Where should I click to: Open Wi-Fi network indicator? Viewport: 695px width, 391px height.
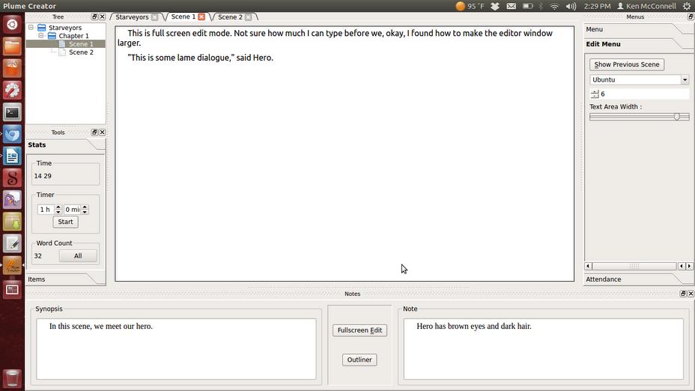point(554,6)
